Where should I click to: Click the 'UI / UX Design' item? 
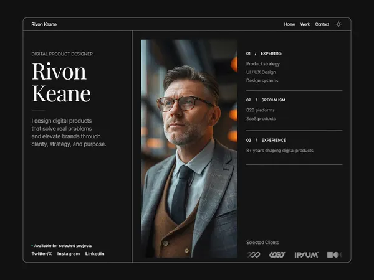[x=261, y=72]
